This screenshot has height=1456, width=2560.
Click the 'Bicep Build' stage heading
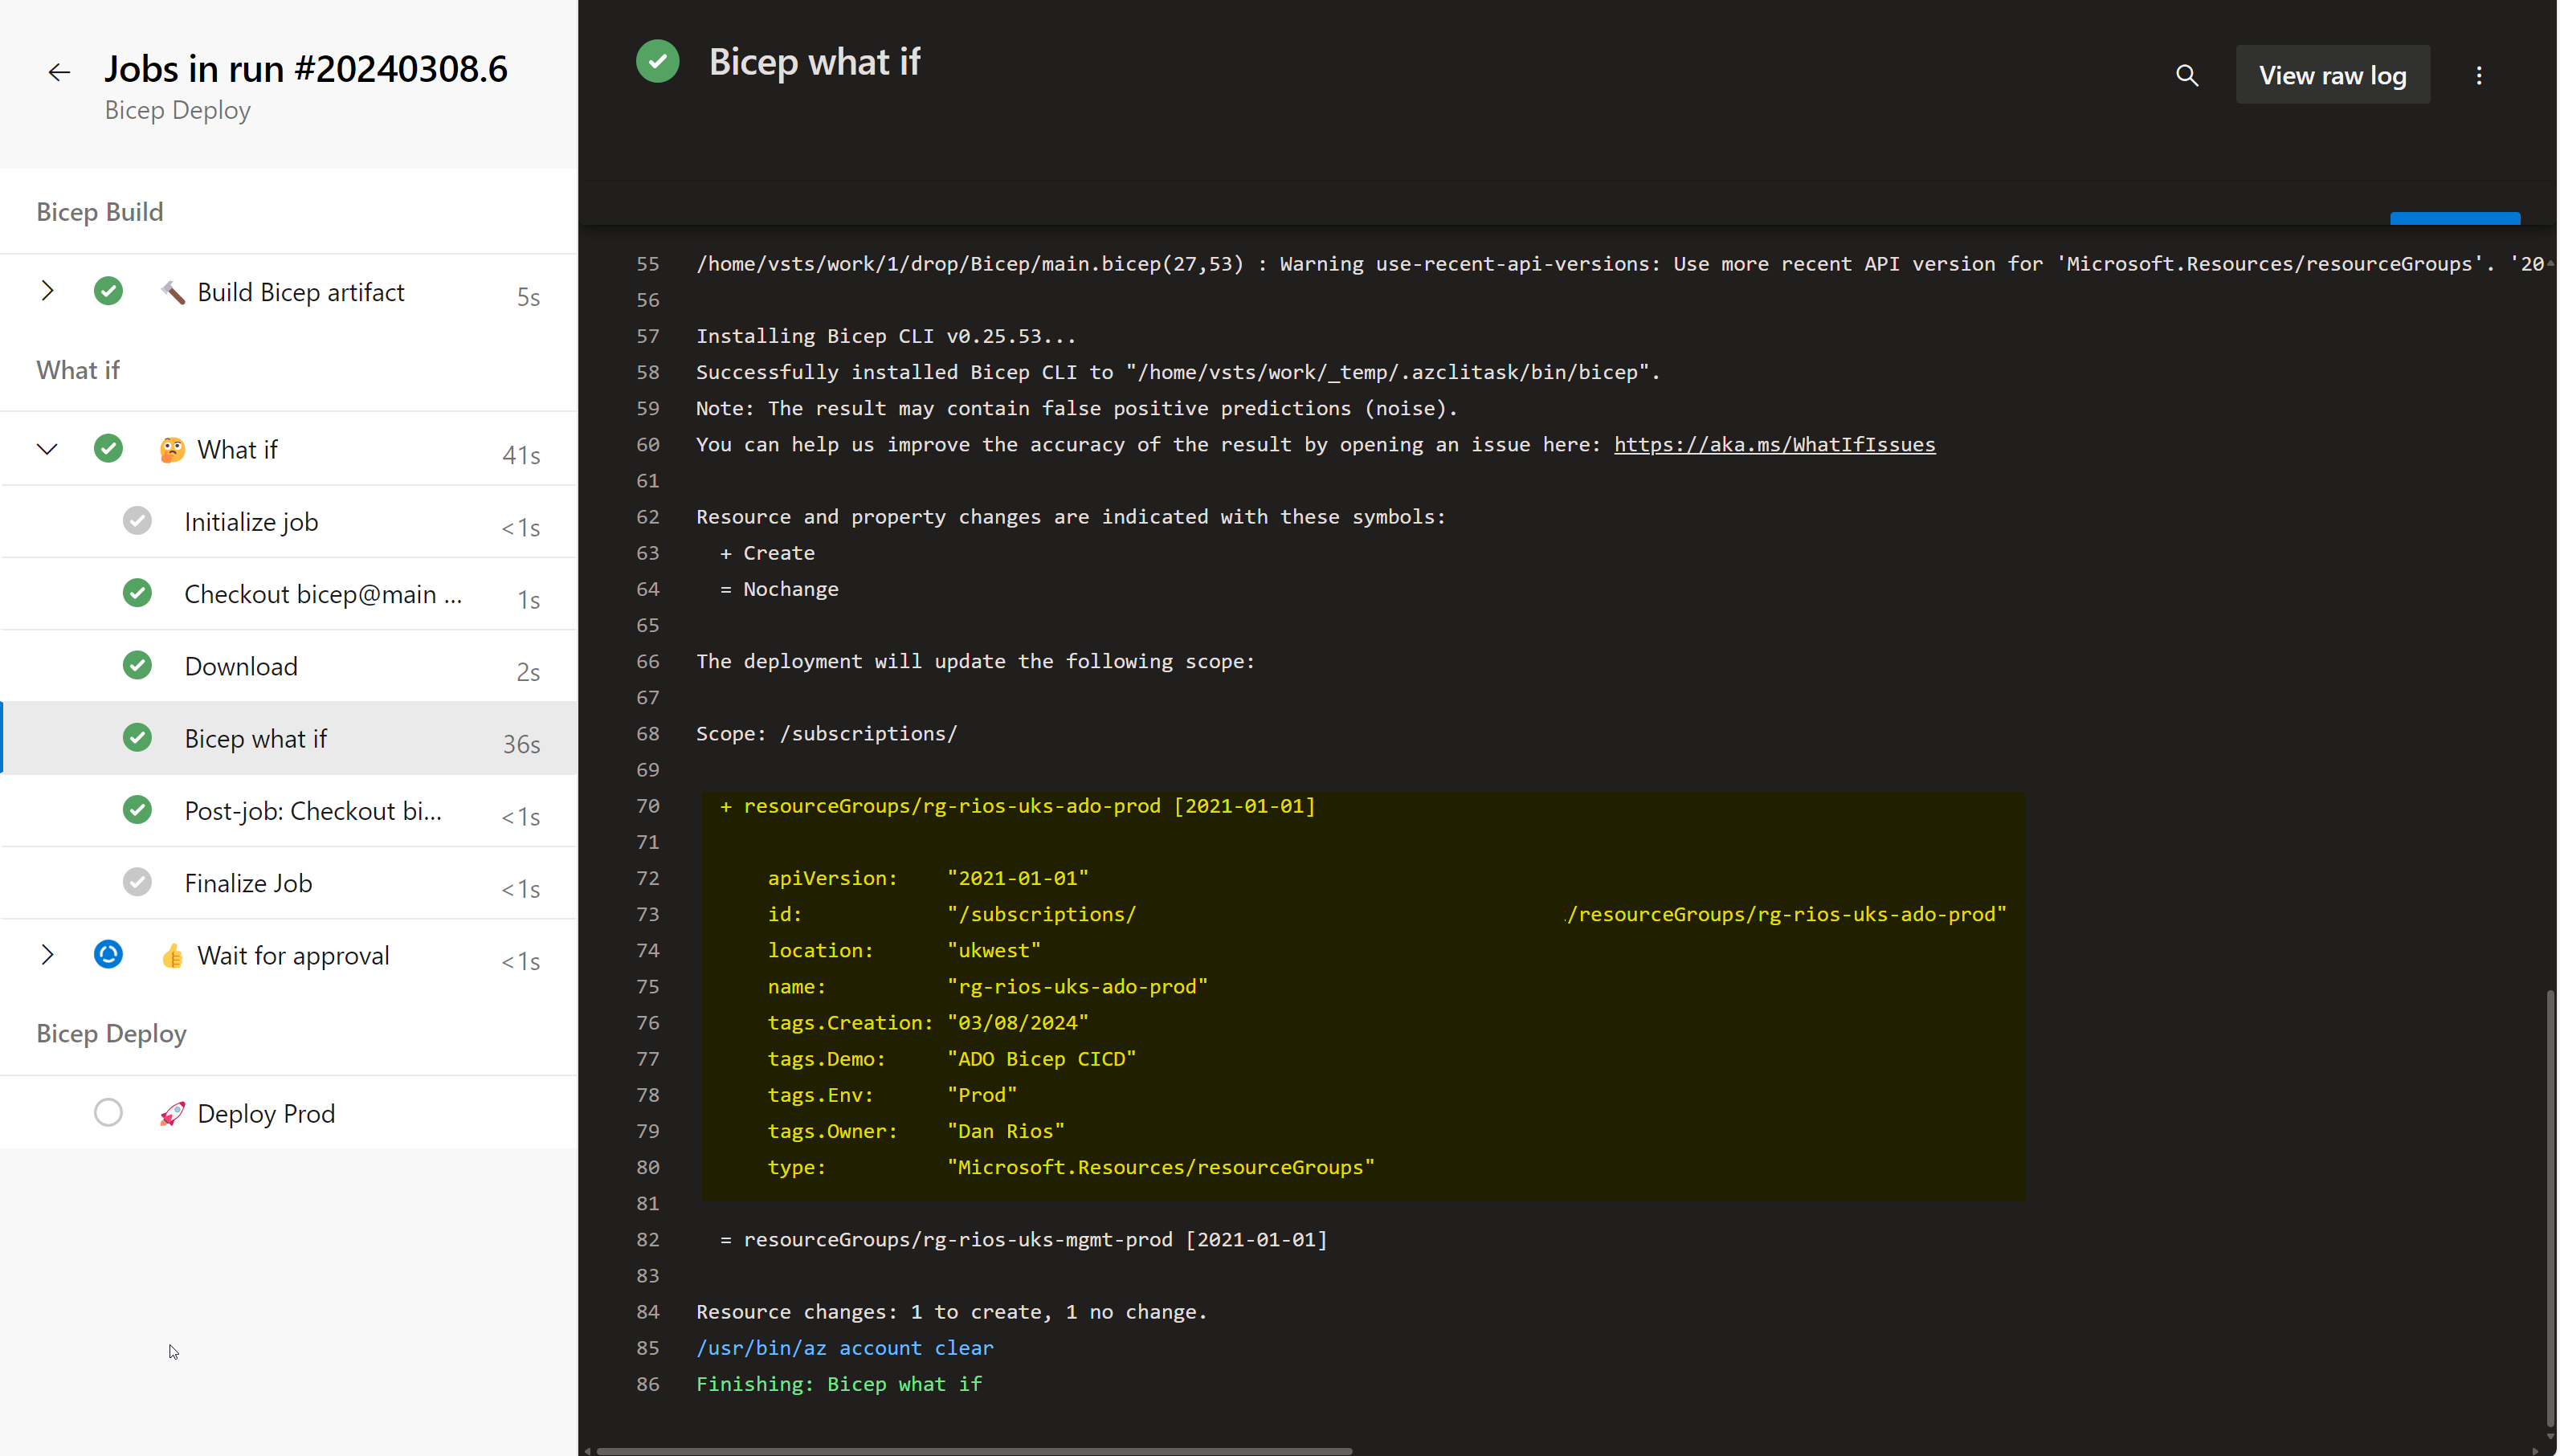(100, 211)
